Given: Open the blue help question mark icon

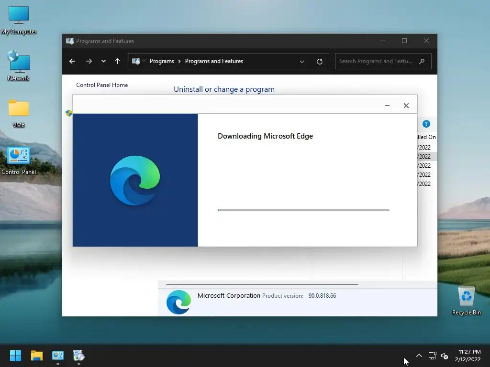Looking at the screenshot, I should (426, 124).
